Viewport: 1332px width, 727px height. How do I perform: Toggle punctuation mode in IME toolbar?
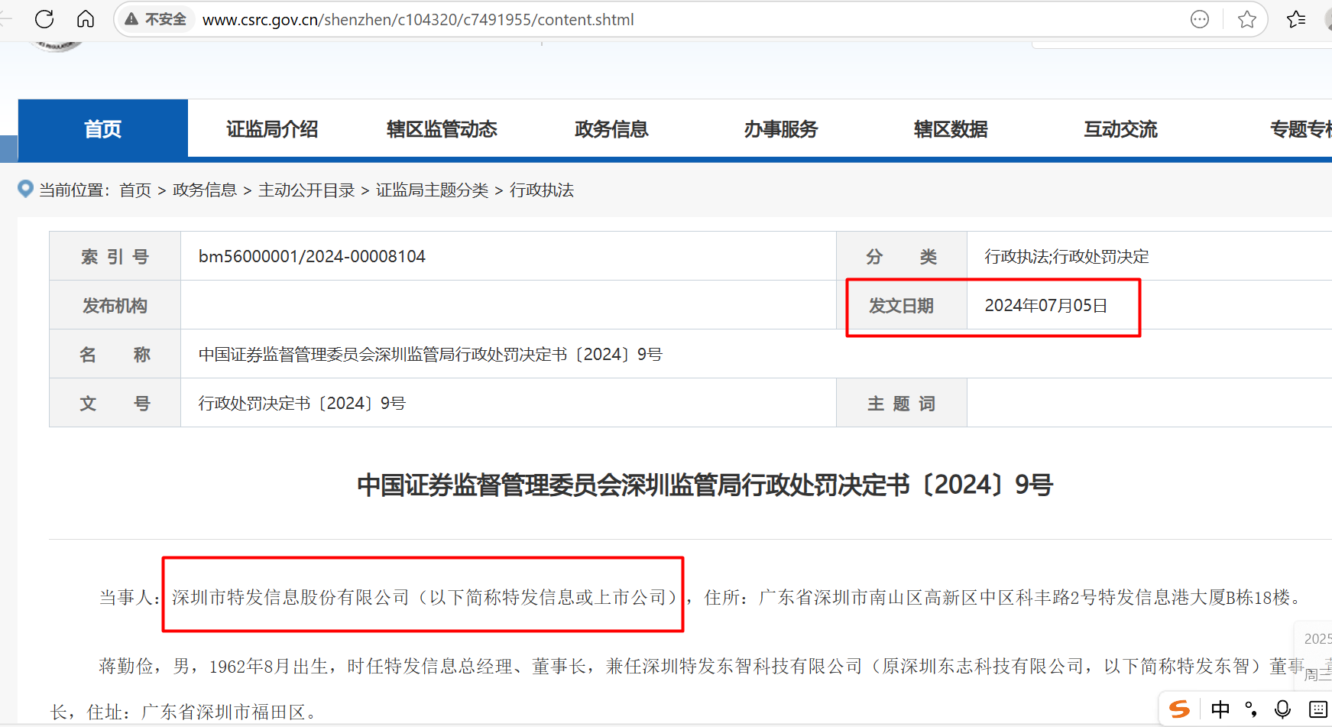1251,709
